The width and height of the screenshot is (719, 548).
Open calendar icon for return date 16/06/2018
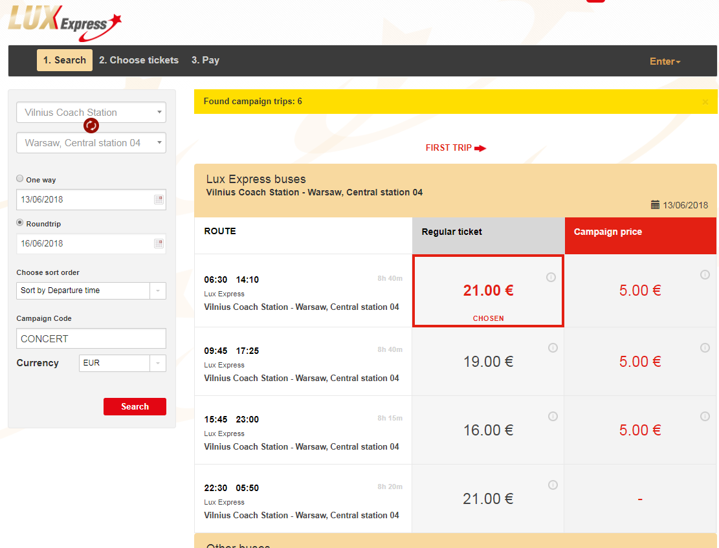tap(159, 243)
